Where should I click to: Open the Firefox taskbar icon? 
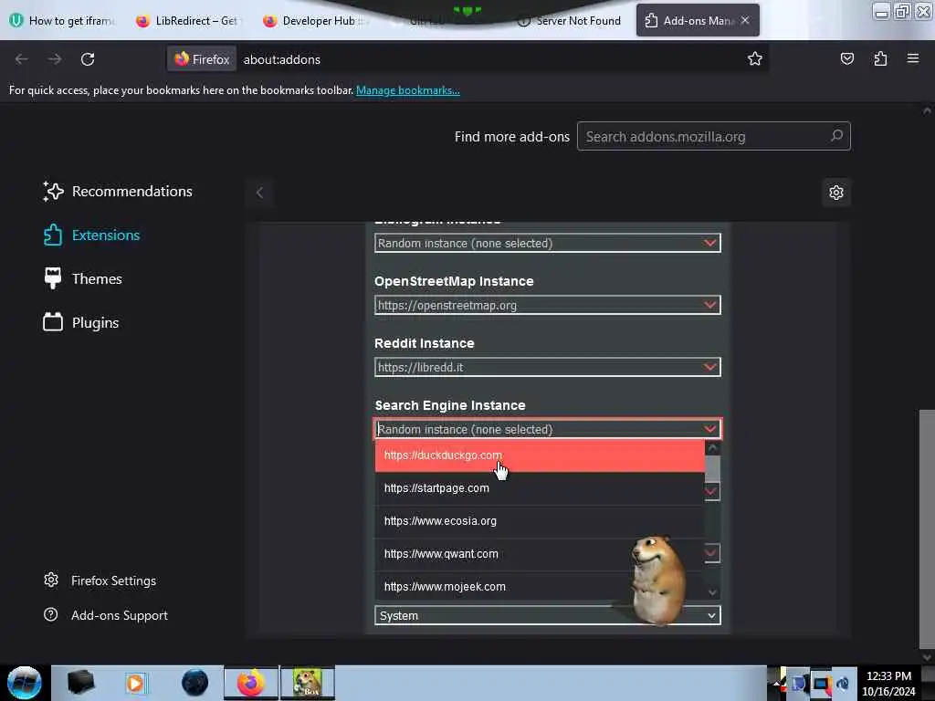(x=251, y=683)
